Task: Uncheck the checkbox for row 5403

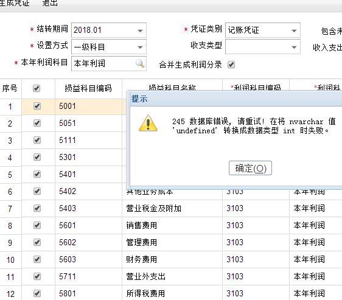Action: click(x=37, y=208)
